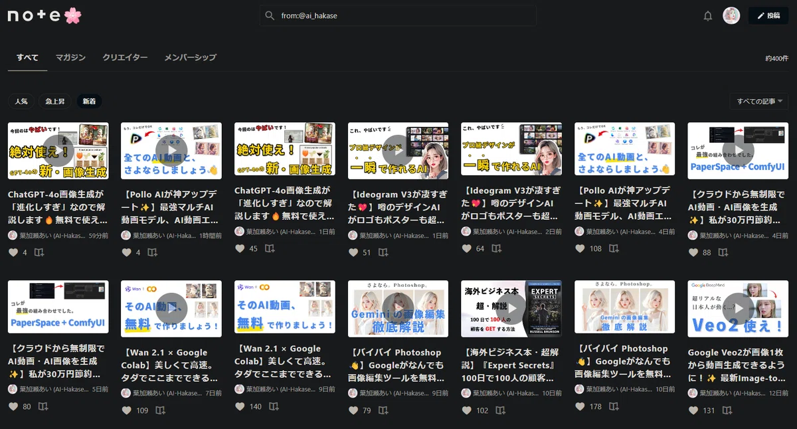Open the note logo home link
797x429 pixels.
(44, 15)
